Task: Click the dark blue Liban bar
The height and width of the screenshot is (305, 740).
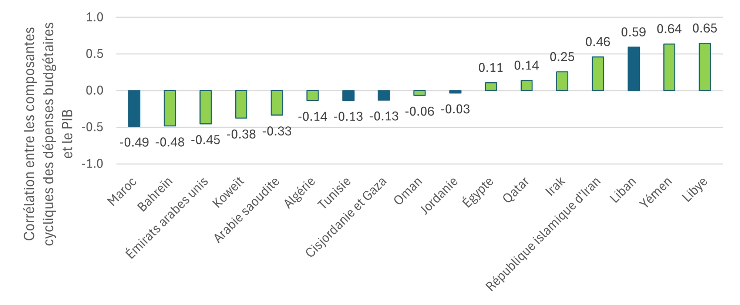Action: point(633,69)
